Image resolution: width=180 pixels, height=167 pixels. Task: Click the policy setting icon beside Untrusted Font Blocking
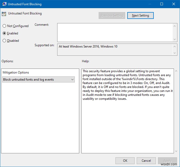coord(4,14)
